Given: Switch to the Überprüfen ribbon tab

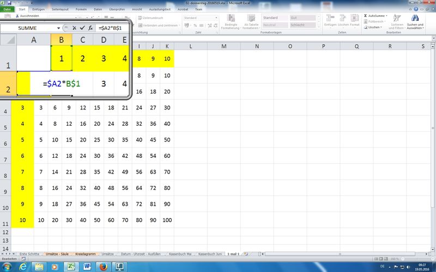Looking at the screenshot, I should click(117, 9).
